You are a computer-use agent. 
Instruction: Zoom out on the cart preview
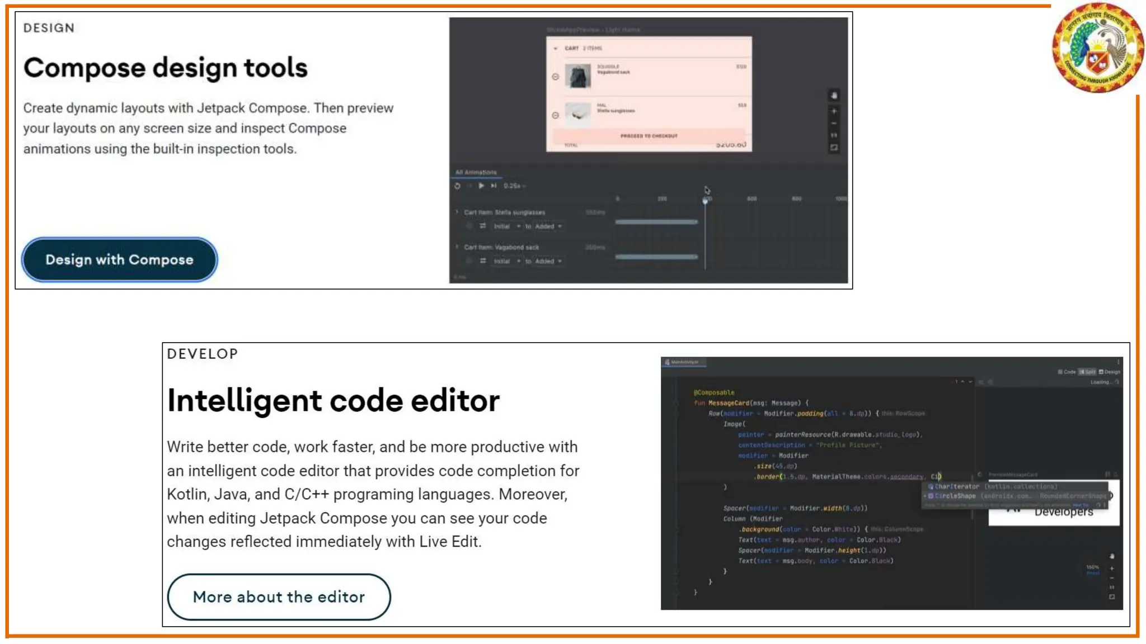click(834, 124)
